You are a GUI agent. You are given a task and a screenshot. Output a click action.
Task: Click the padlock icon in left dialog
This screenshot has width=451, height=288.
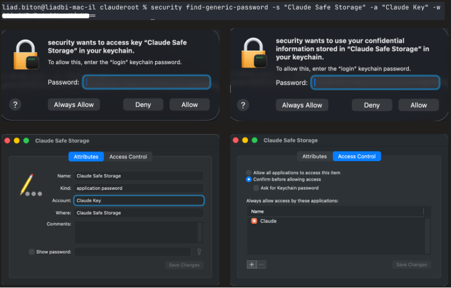pyautogui.click(x=26, y=55)
